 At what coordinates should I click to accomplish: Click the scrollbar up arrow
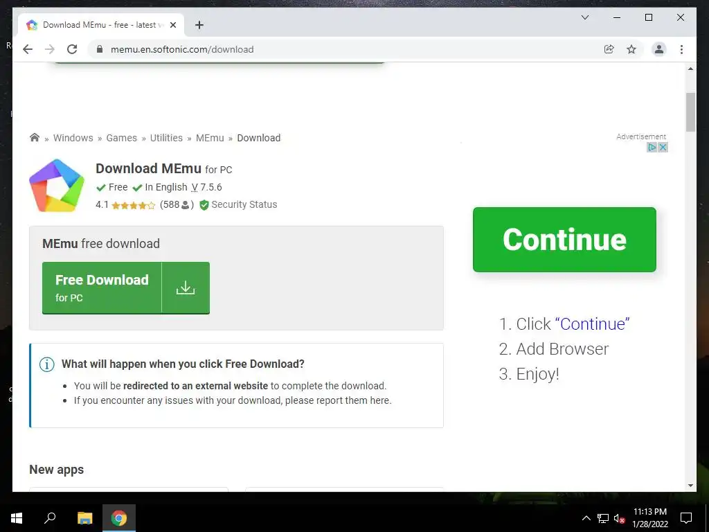[690, 69]
